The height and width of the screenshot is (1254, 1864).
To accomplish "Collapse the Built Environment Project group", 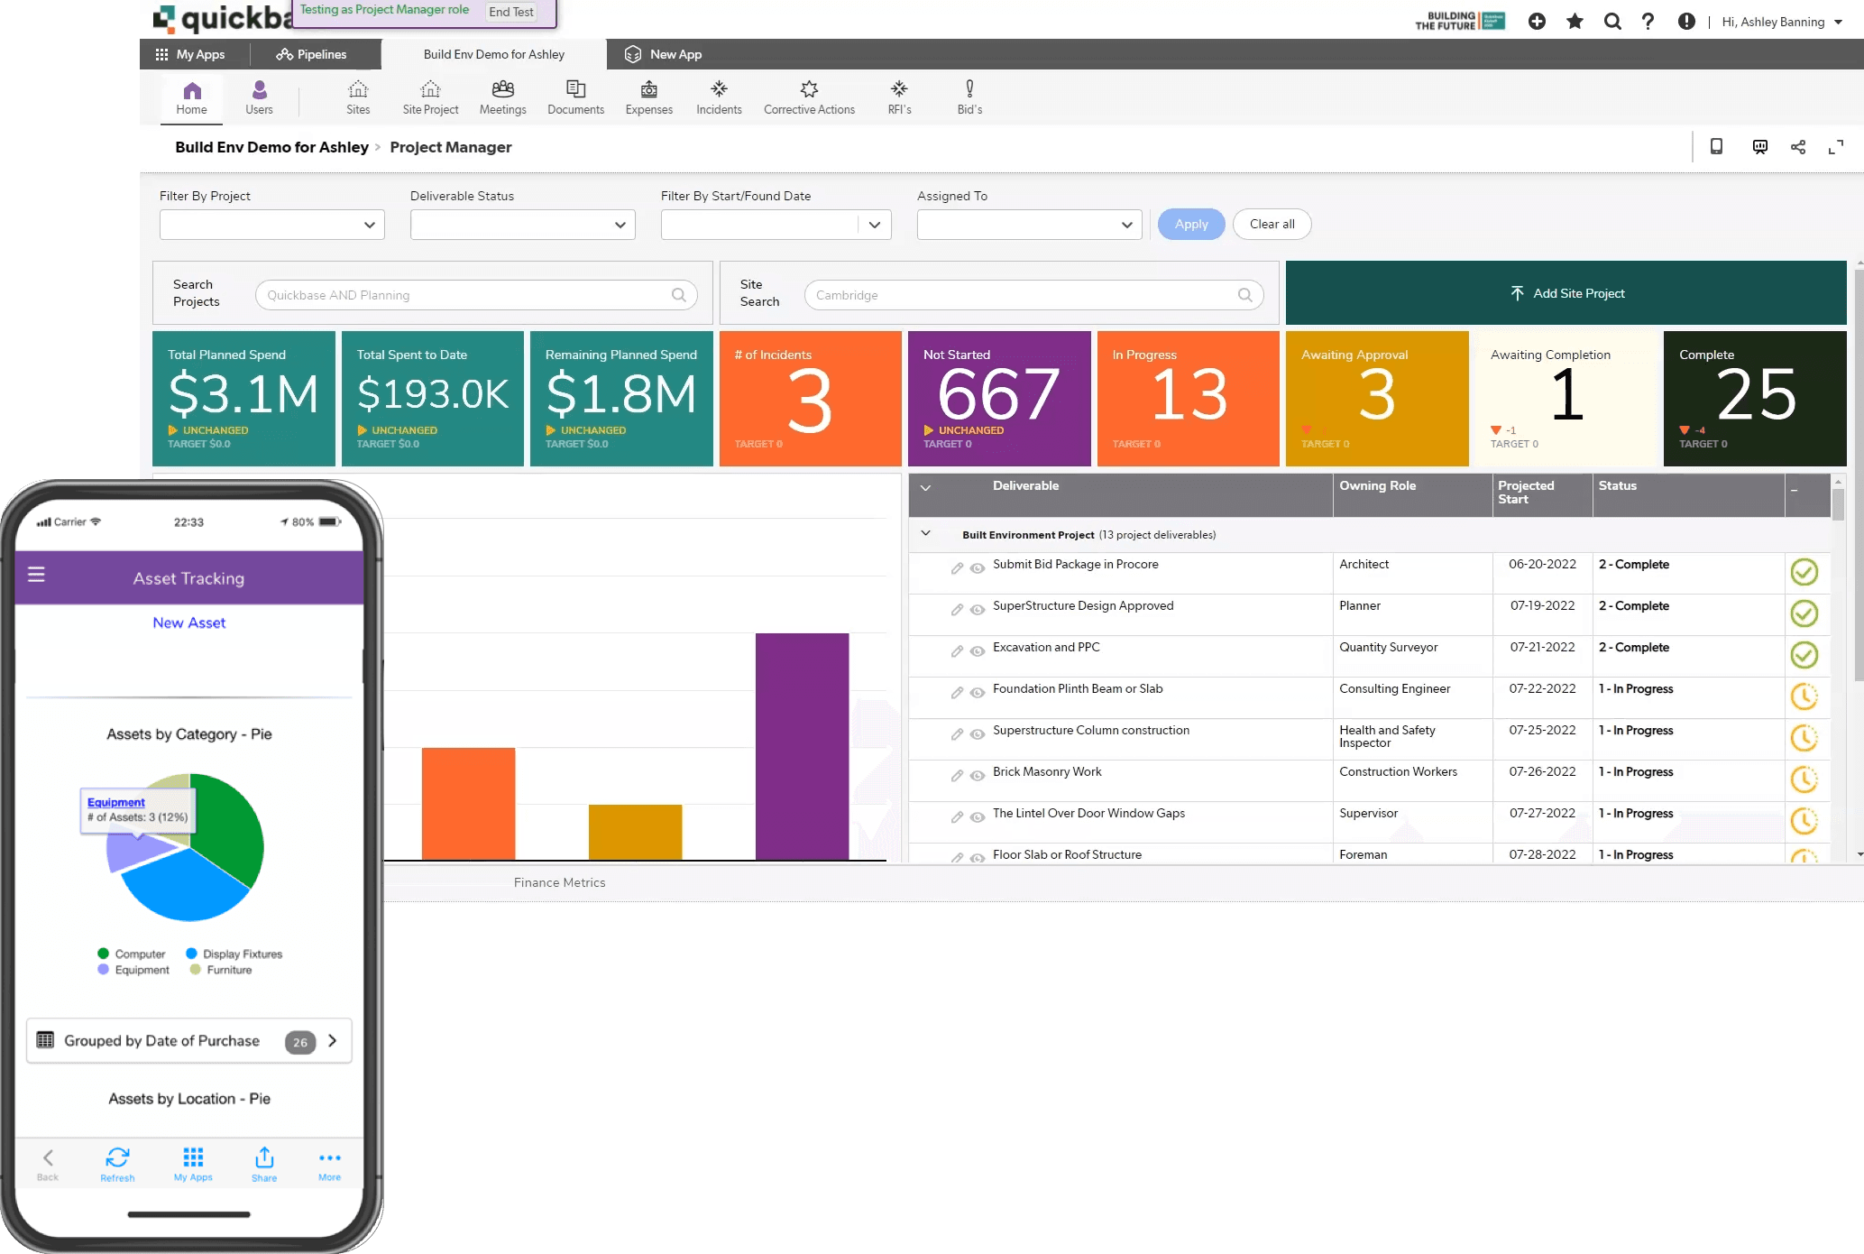I will tap(926, 533).
